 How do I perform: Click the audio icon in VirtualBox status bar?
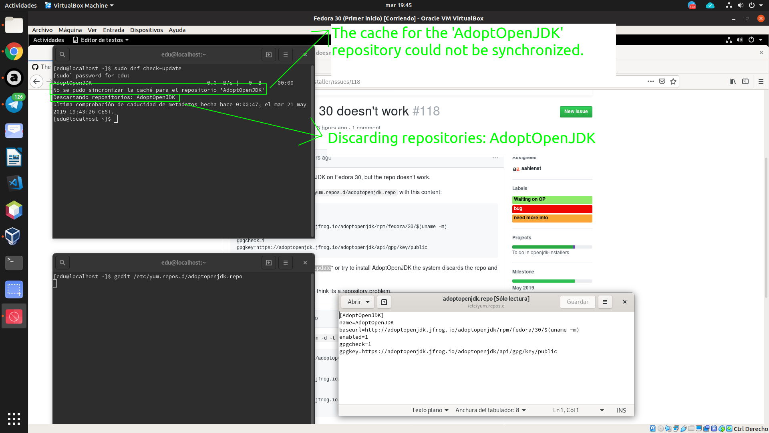tap(668, 428)
